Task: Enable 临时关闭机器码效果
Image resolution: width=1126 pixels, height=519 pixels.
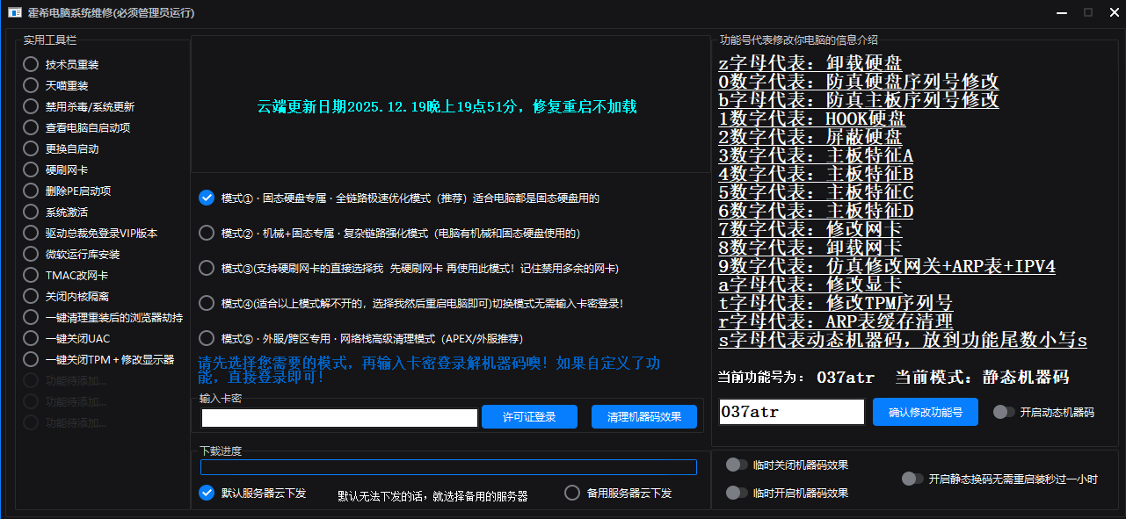Action: tap(737, 465)
